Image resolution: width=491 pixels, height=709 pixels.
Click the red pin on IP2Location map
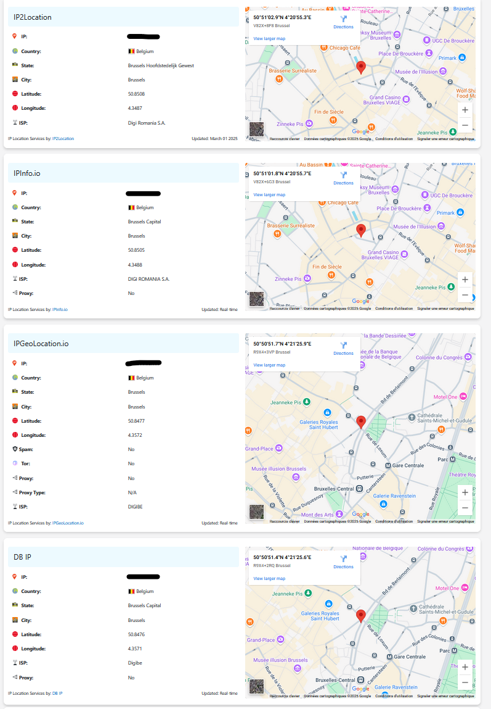tap(360, 67)
